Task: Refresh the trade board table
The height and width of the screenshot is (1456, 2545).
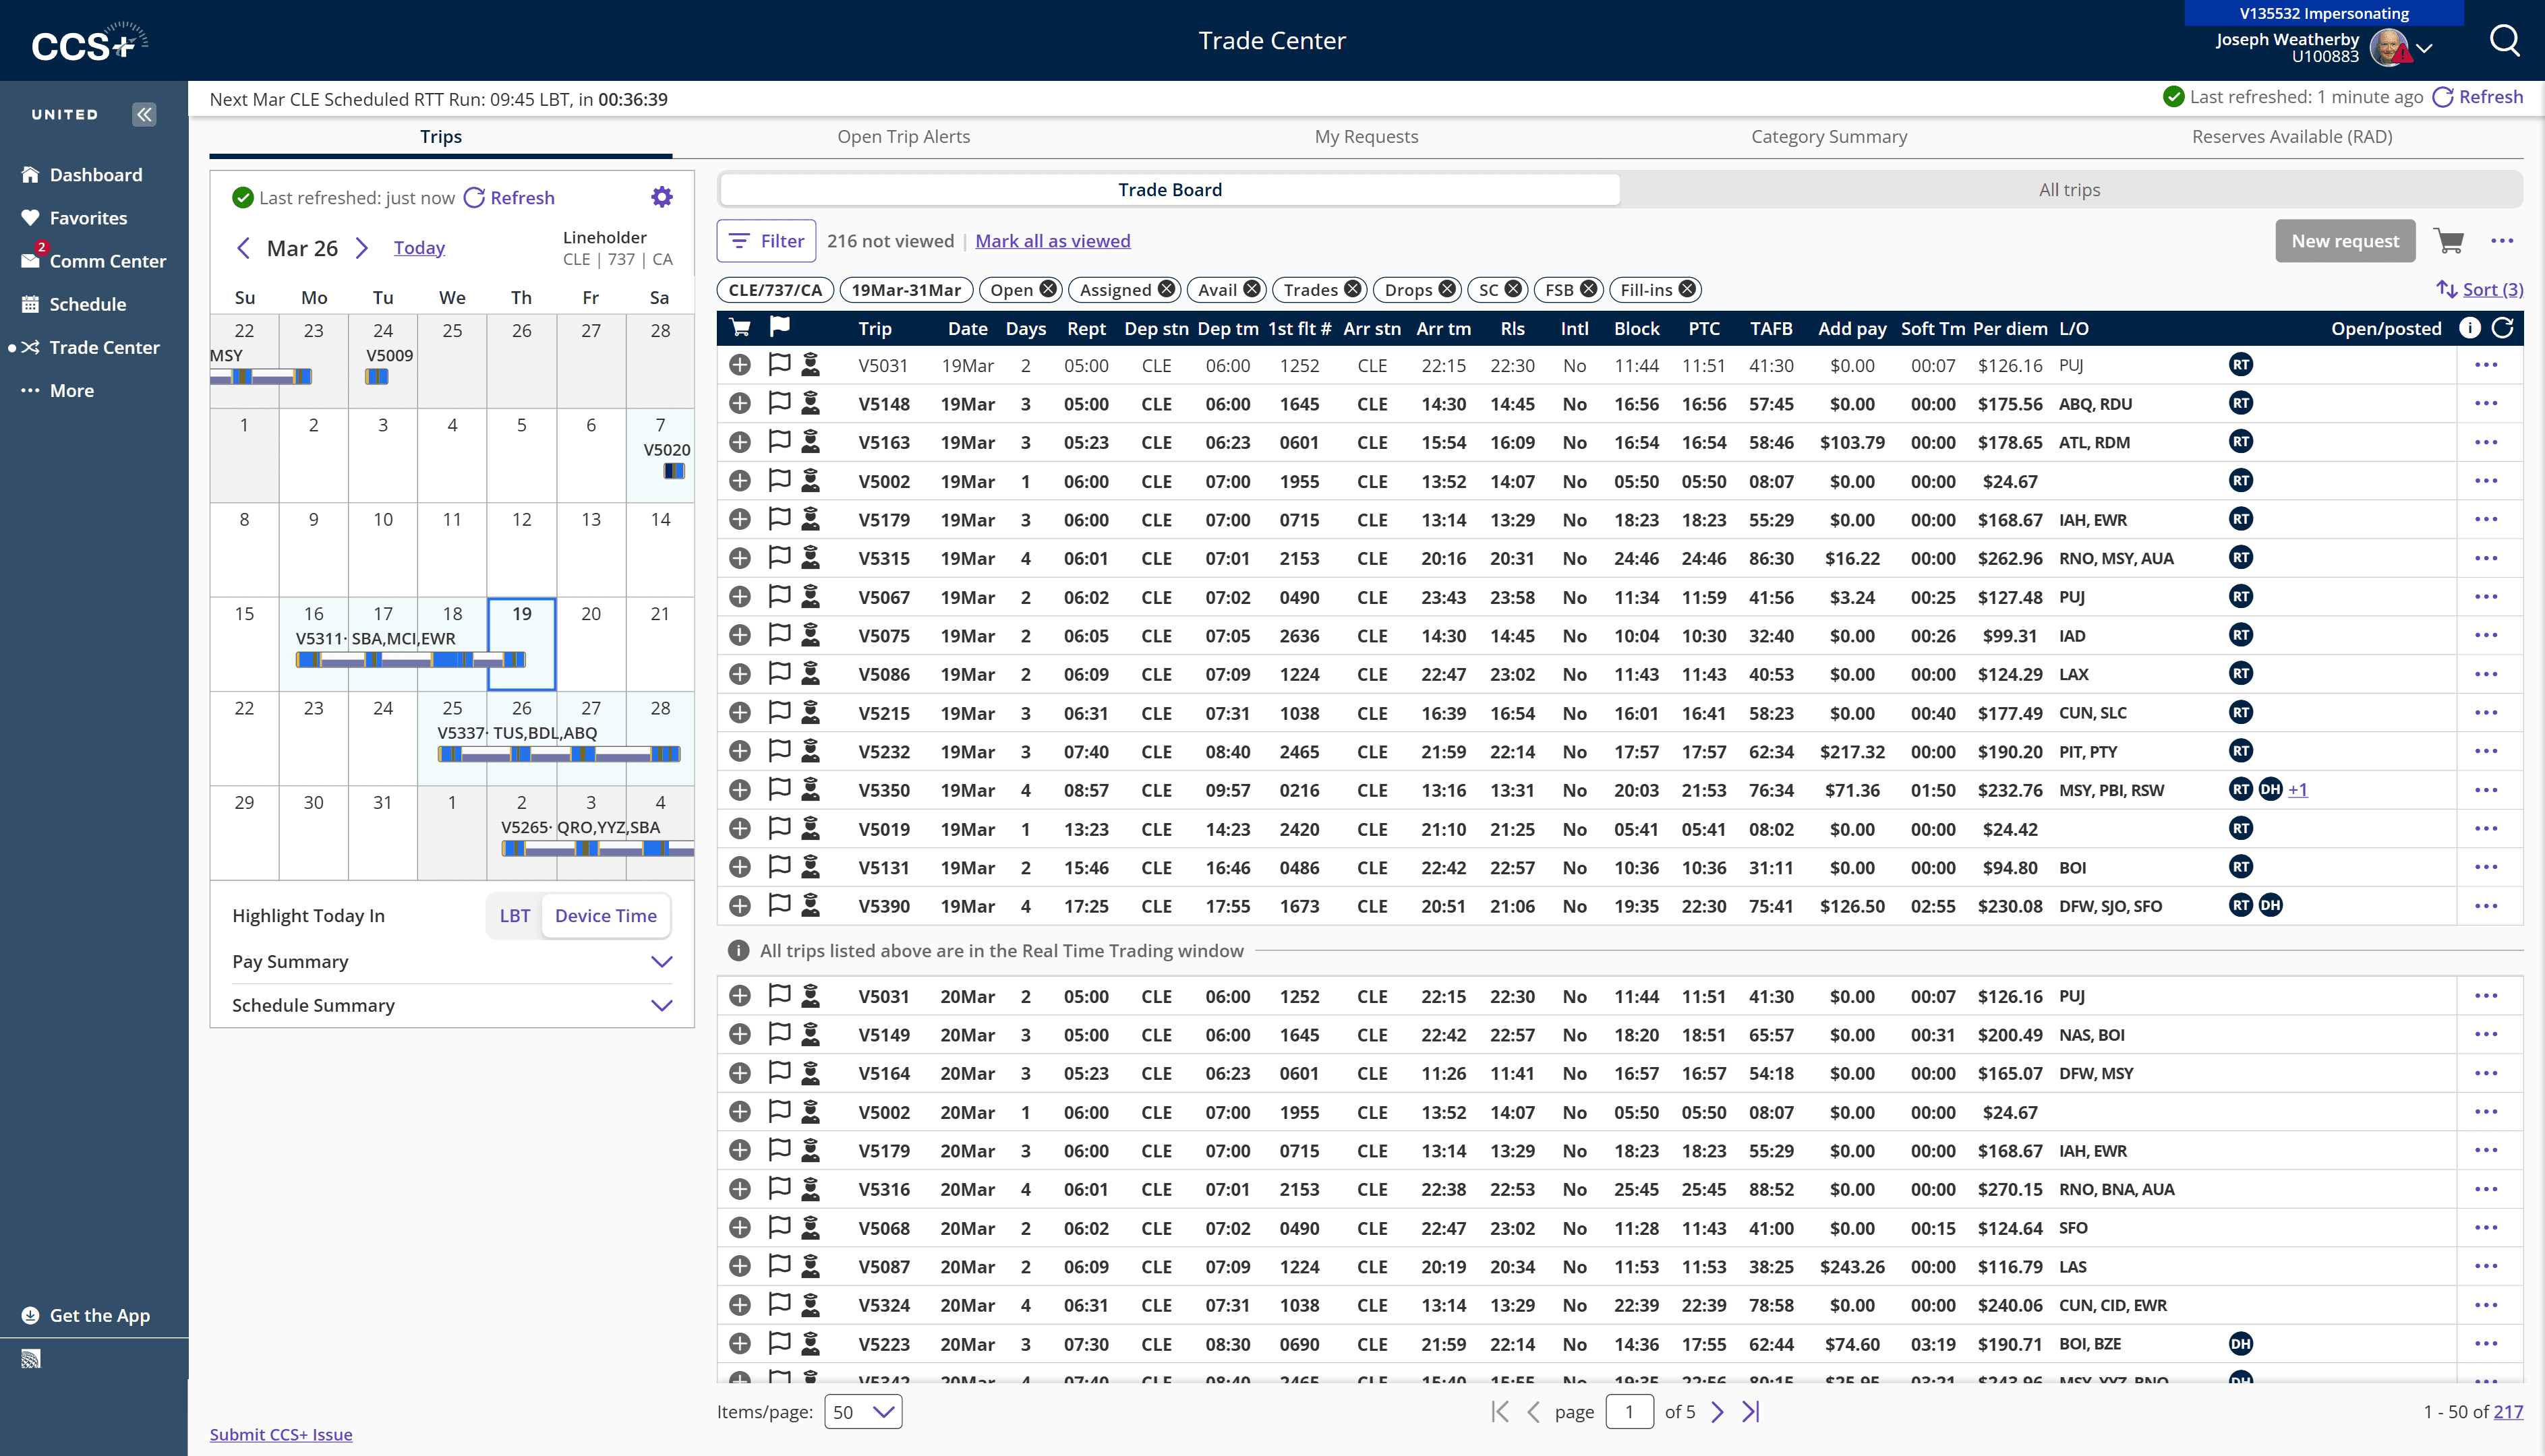Action: click(2502, 328)
